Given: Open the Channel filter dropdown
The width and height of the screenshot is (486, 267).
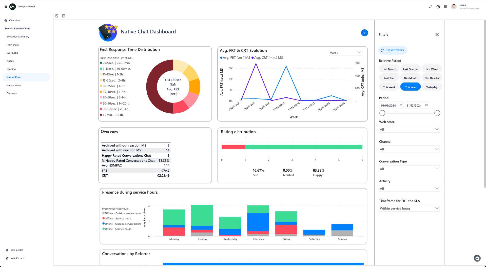Looking at the screenshot, I should (x=409, y=149).
